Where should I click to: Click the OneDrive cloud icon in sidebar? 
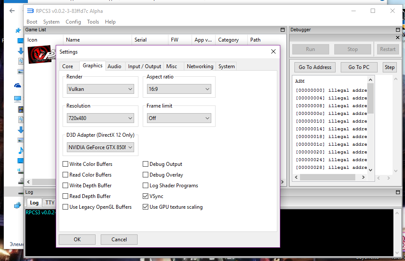click(18, 85)
